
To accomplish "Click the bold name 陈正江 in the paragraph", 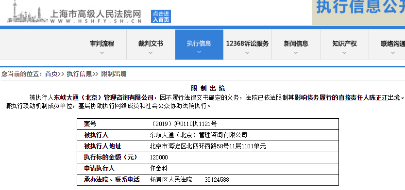I will pos(379,98).
